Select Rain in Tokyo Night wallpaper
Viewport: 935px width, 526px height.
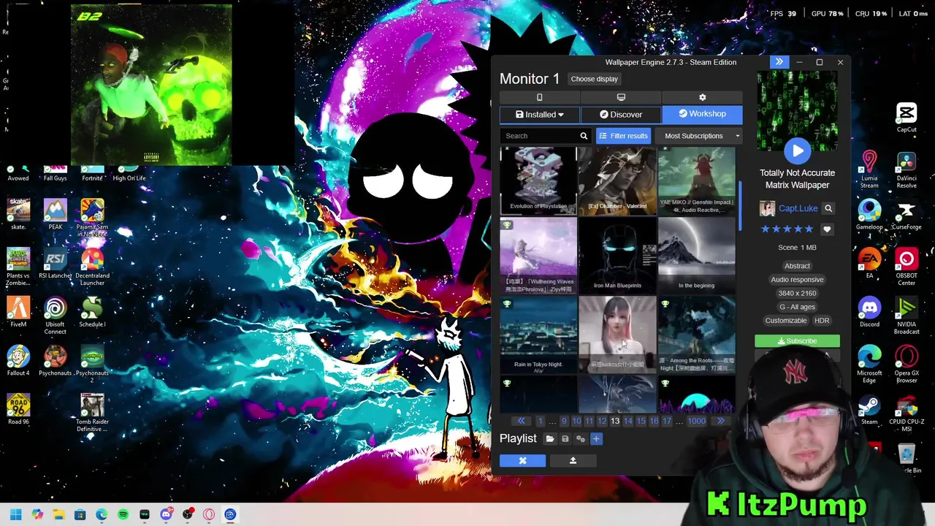point(538,335)
